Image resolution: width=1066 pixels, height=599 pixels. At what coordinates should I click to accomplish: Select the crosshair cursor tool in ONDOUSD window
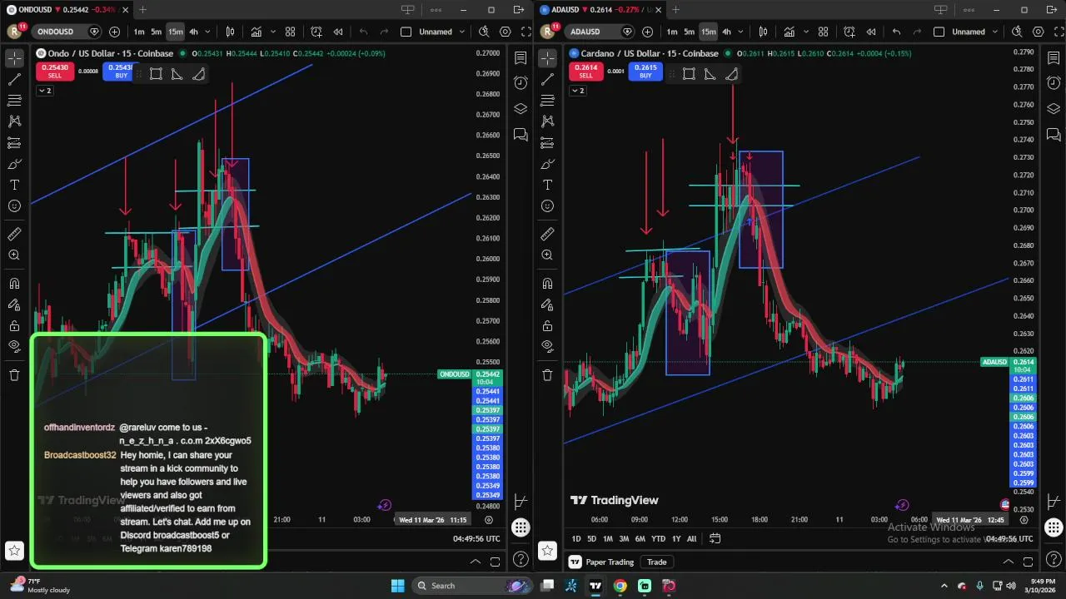click(14, 58)
